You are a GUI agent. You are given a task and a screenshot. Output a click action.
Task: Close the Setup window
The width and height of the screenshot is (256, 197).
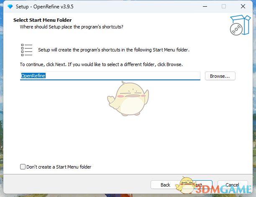(243, 7)
